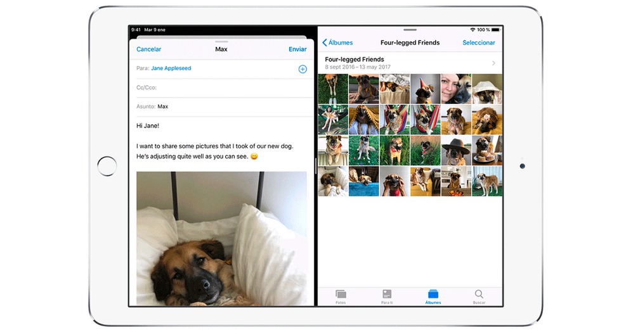This screenshot has height=332, width=633.
Task: Tap Seleccionar to select photos
Action: pyautogui.click(x=479, y=43)
